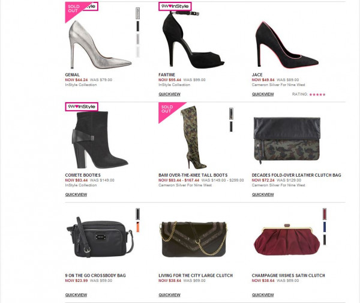This screenshot has width=360, height=303.
Task: Select the burgundy swatch for Satin Clutch
Action: (325, 214)
